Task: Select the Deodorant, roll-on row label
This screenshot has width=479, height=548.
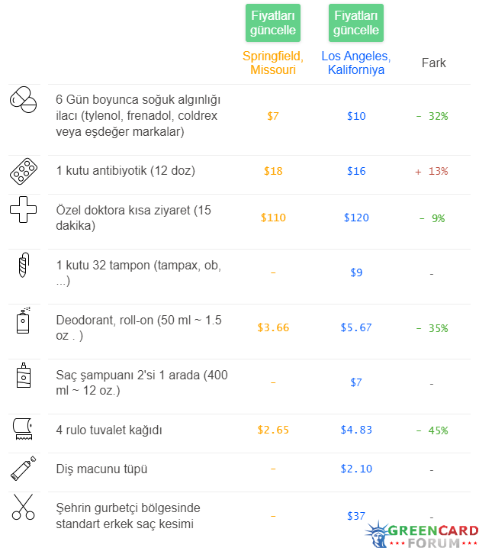Action: (139, 328)
